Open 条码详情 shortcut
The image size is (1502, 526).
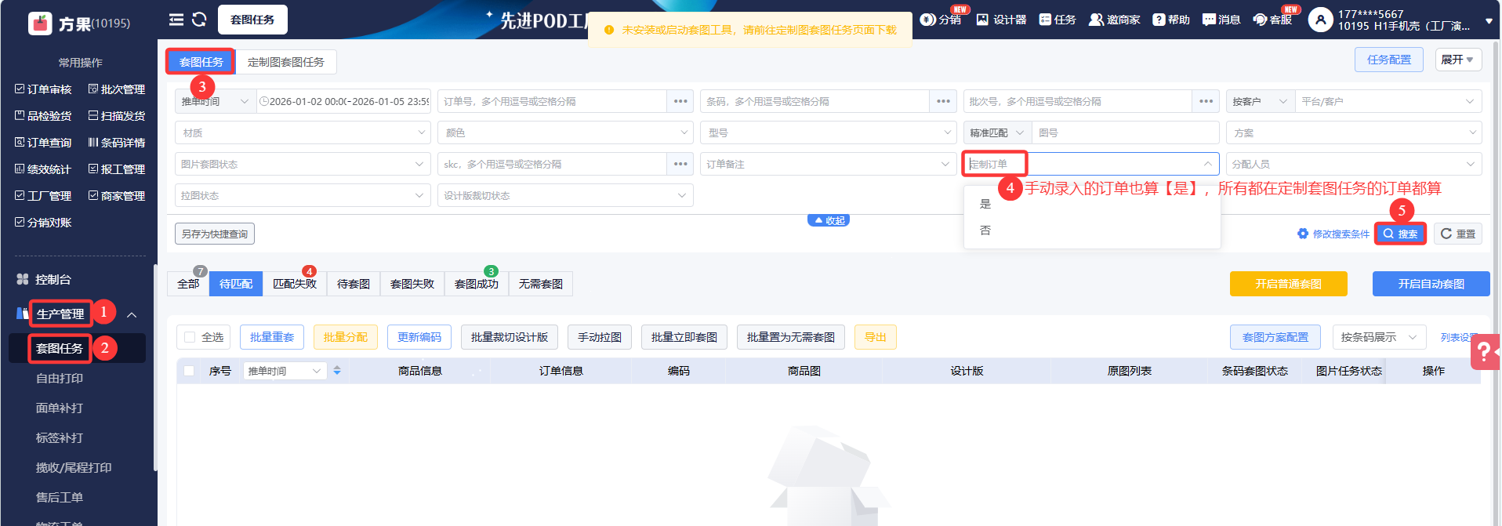(117, 143)
